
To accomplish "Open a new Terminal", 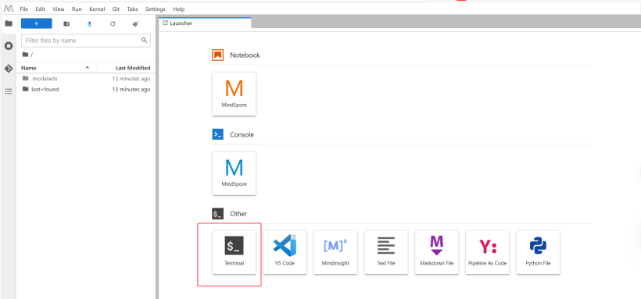I will [x=235, y=252].
